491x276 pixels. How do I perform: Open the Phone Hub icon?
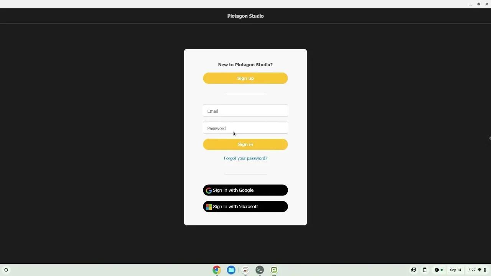[425, 270]
